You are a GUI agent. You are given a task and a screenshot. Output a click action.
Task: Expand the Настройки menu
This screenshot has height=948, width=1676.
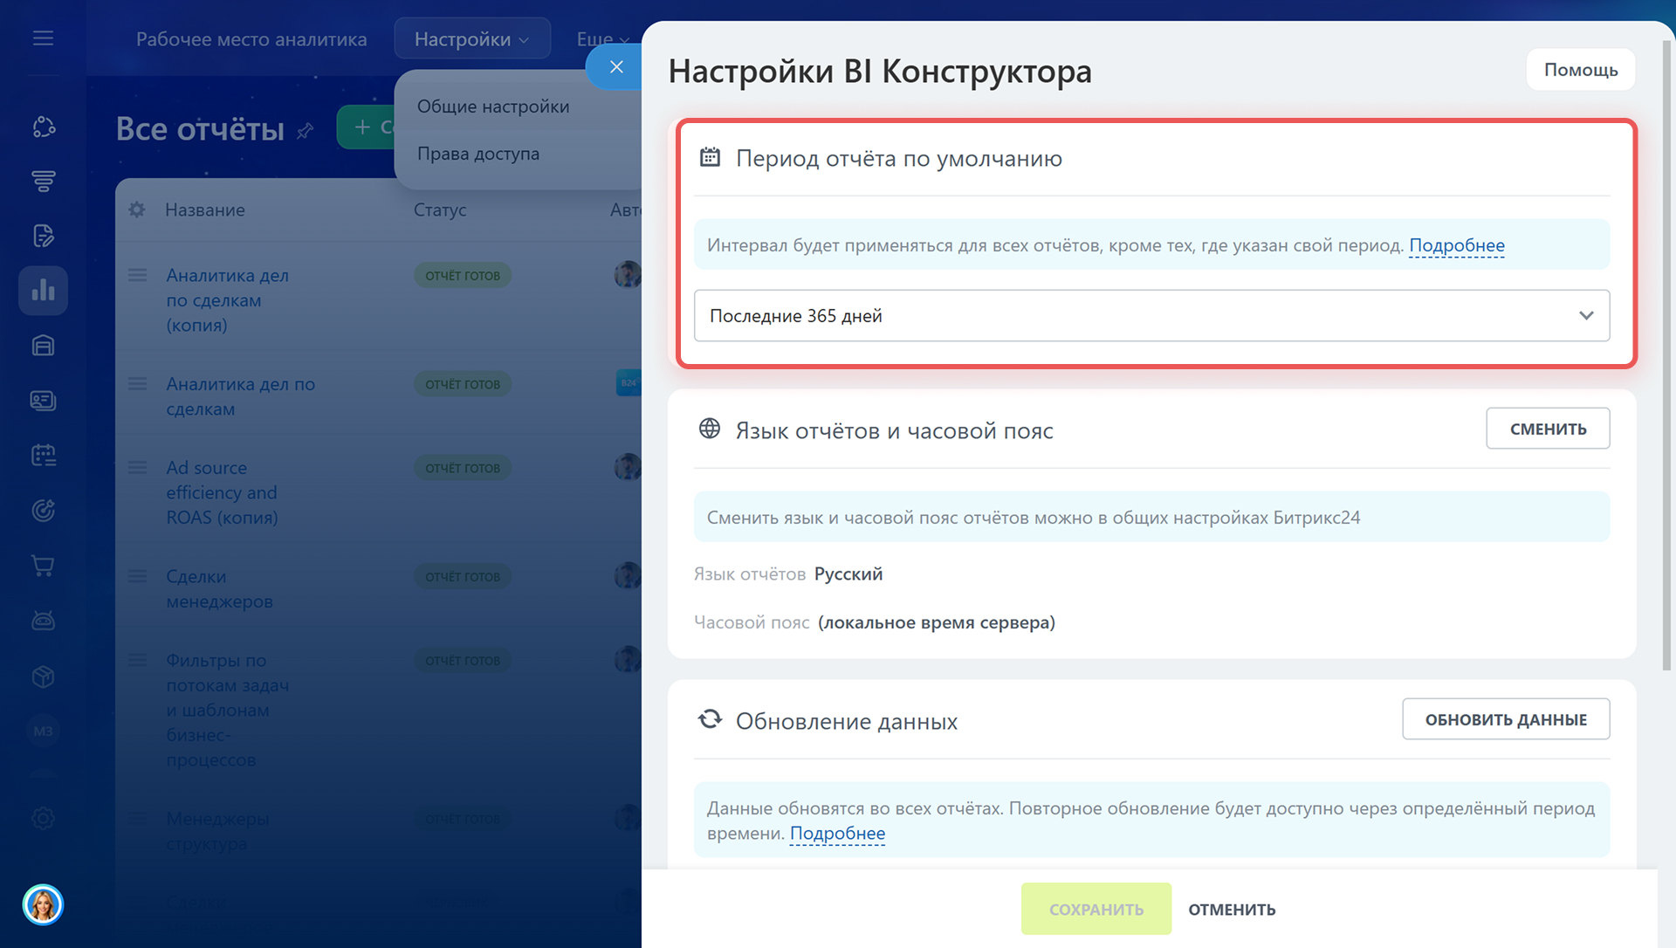(x=471, y=39)
